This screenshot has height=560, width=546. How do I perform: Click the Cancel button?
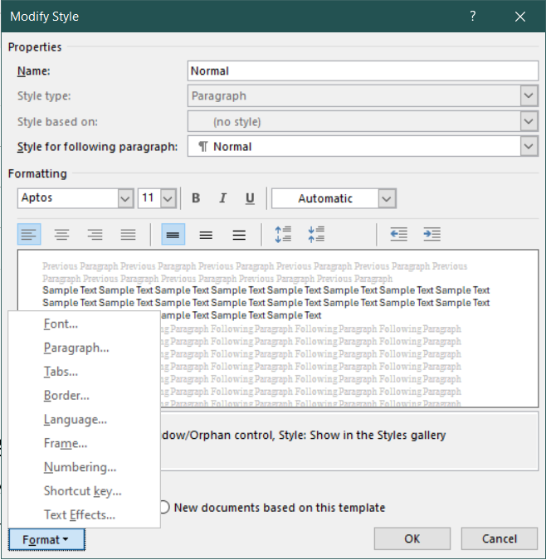click(x=500, y=538)
